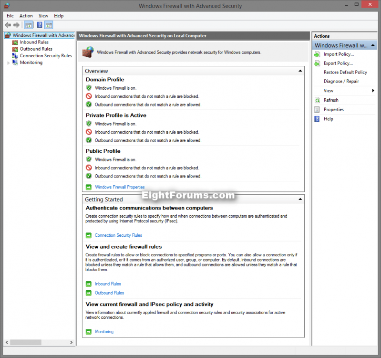Click the Properties icon in Actions pane
The width and height of the screenshot is (381, 358).
317,110
